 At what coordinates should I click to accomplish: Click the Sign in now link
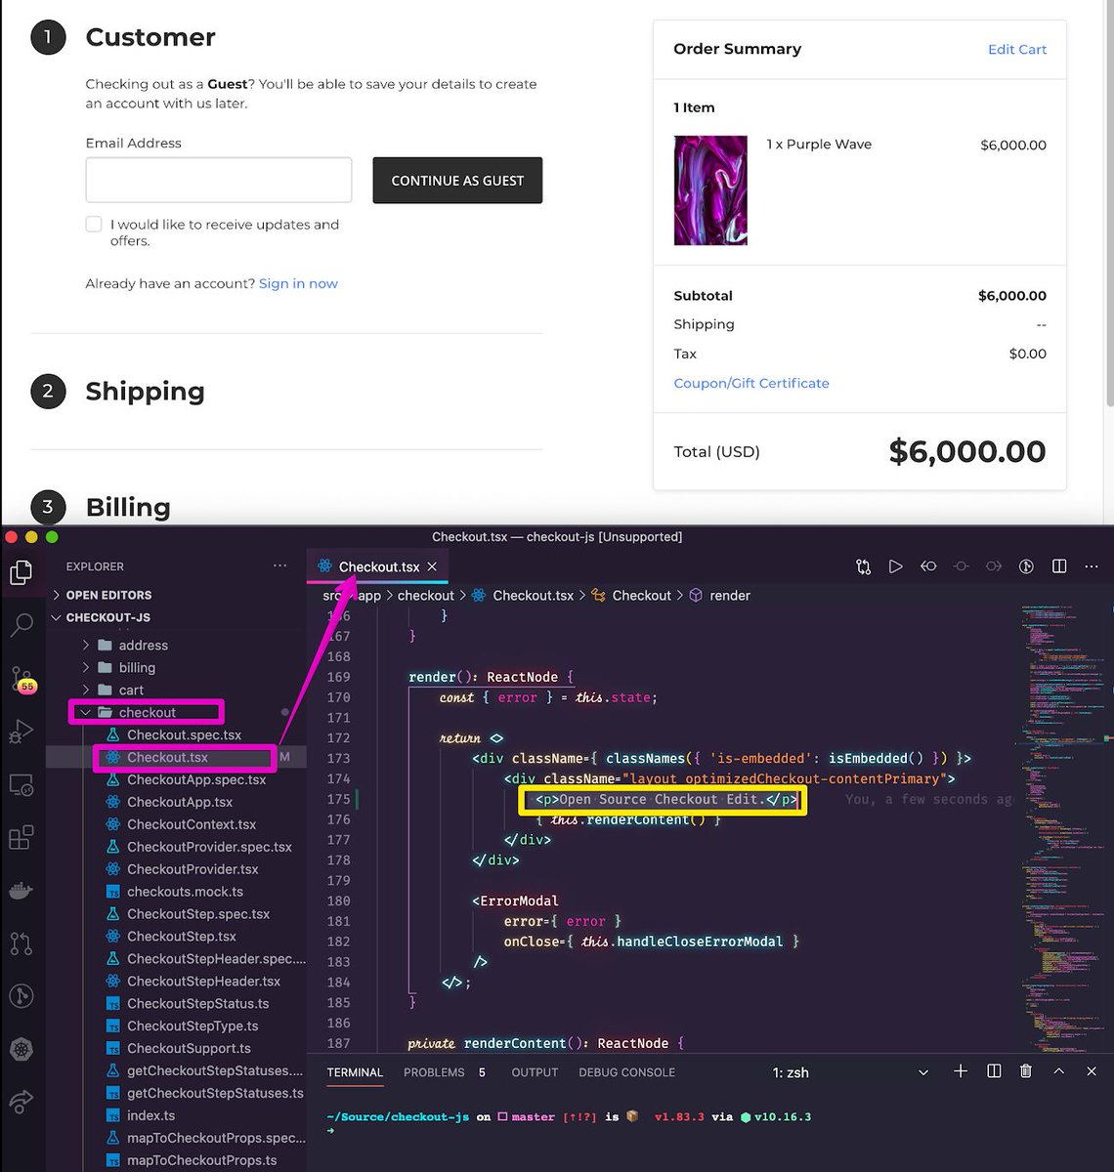click(x=298, y=283)
